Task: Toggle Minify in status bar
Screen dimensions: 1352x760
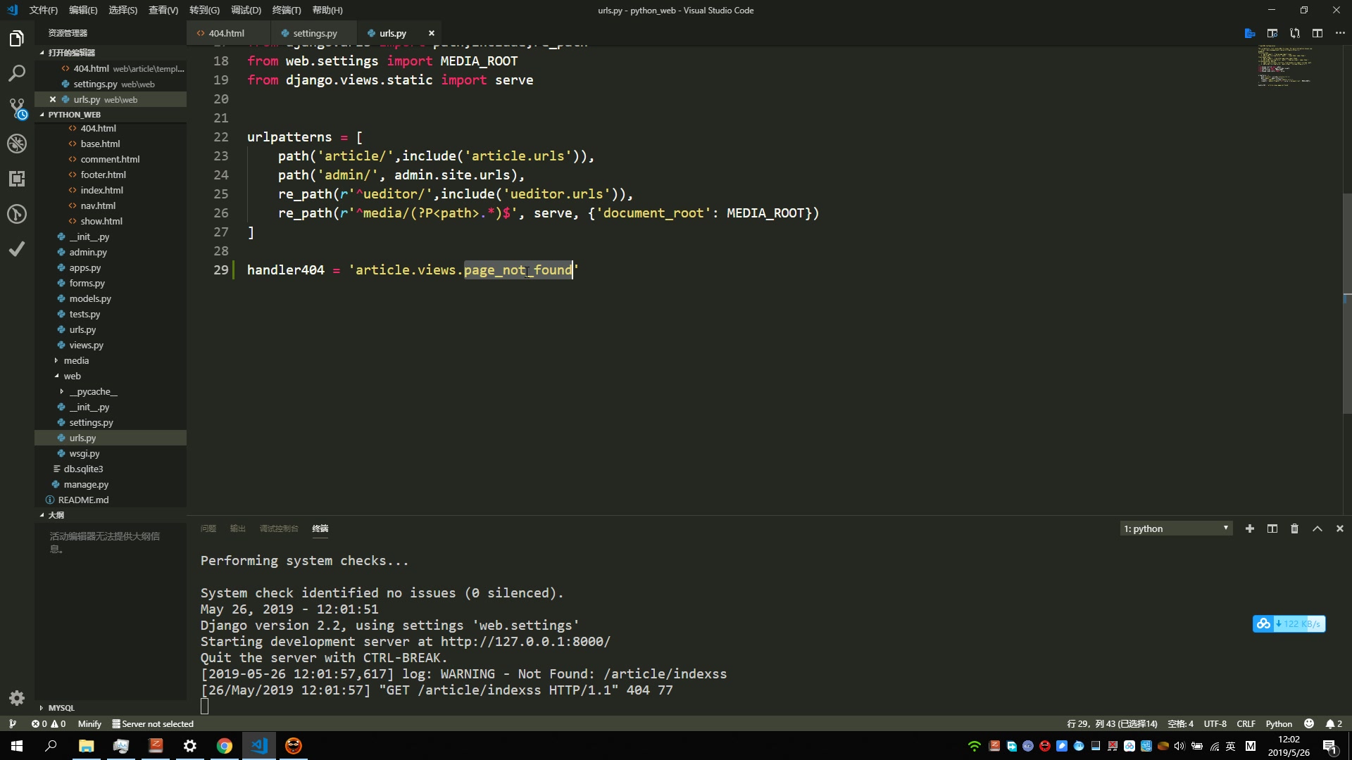Action: click(89, 723)
